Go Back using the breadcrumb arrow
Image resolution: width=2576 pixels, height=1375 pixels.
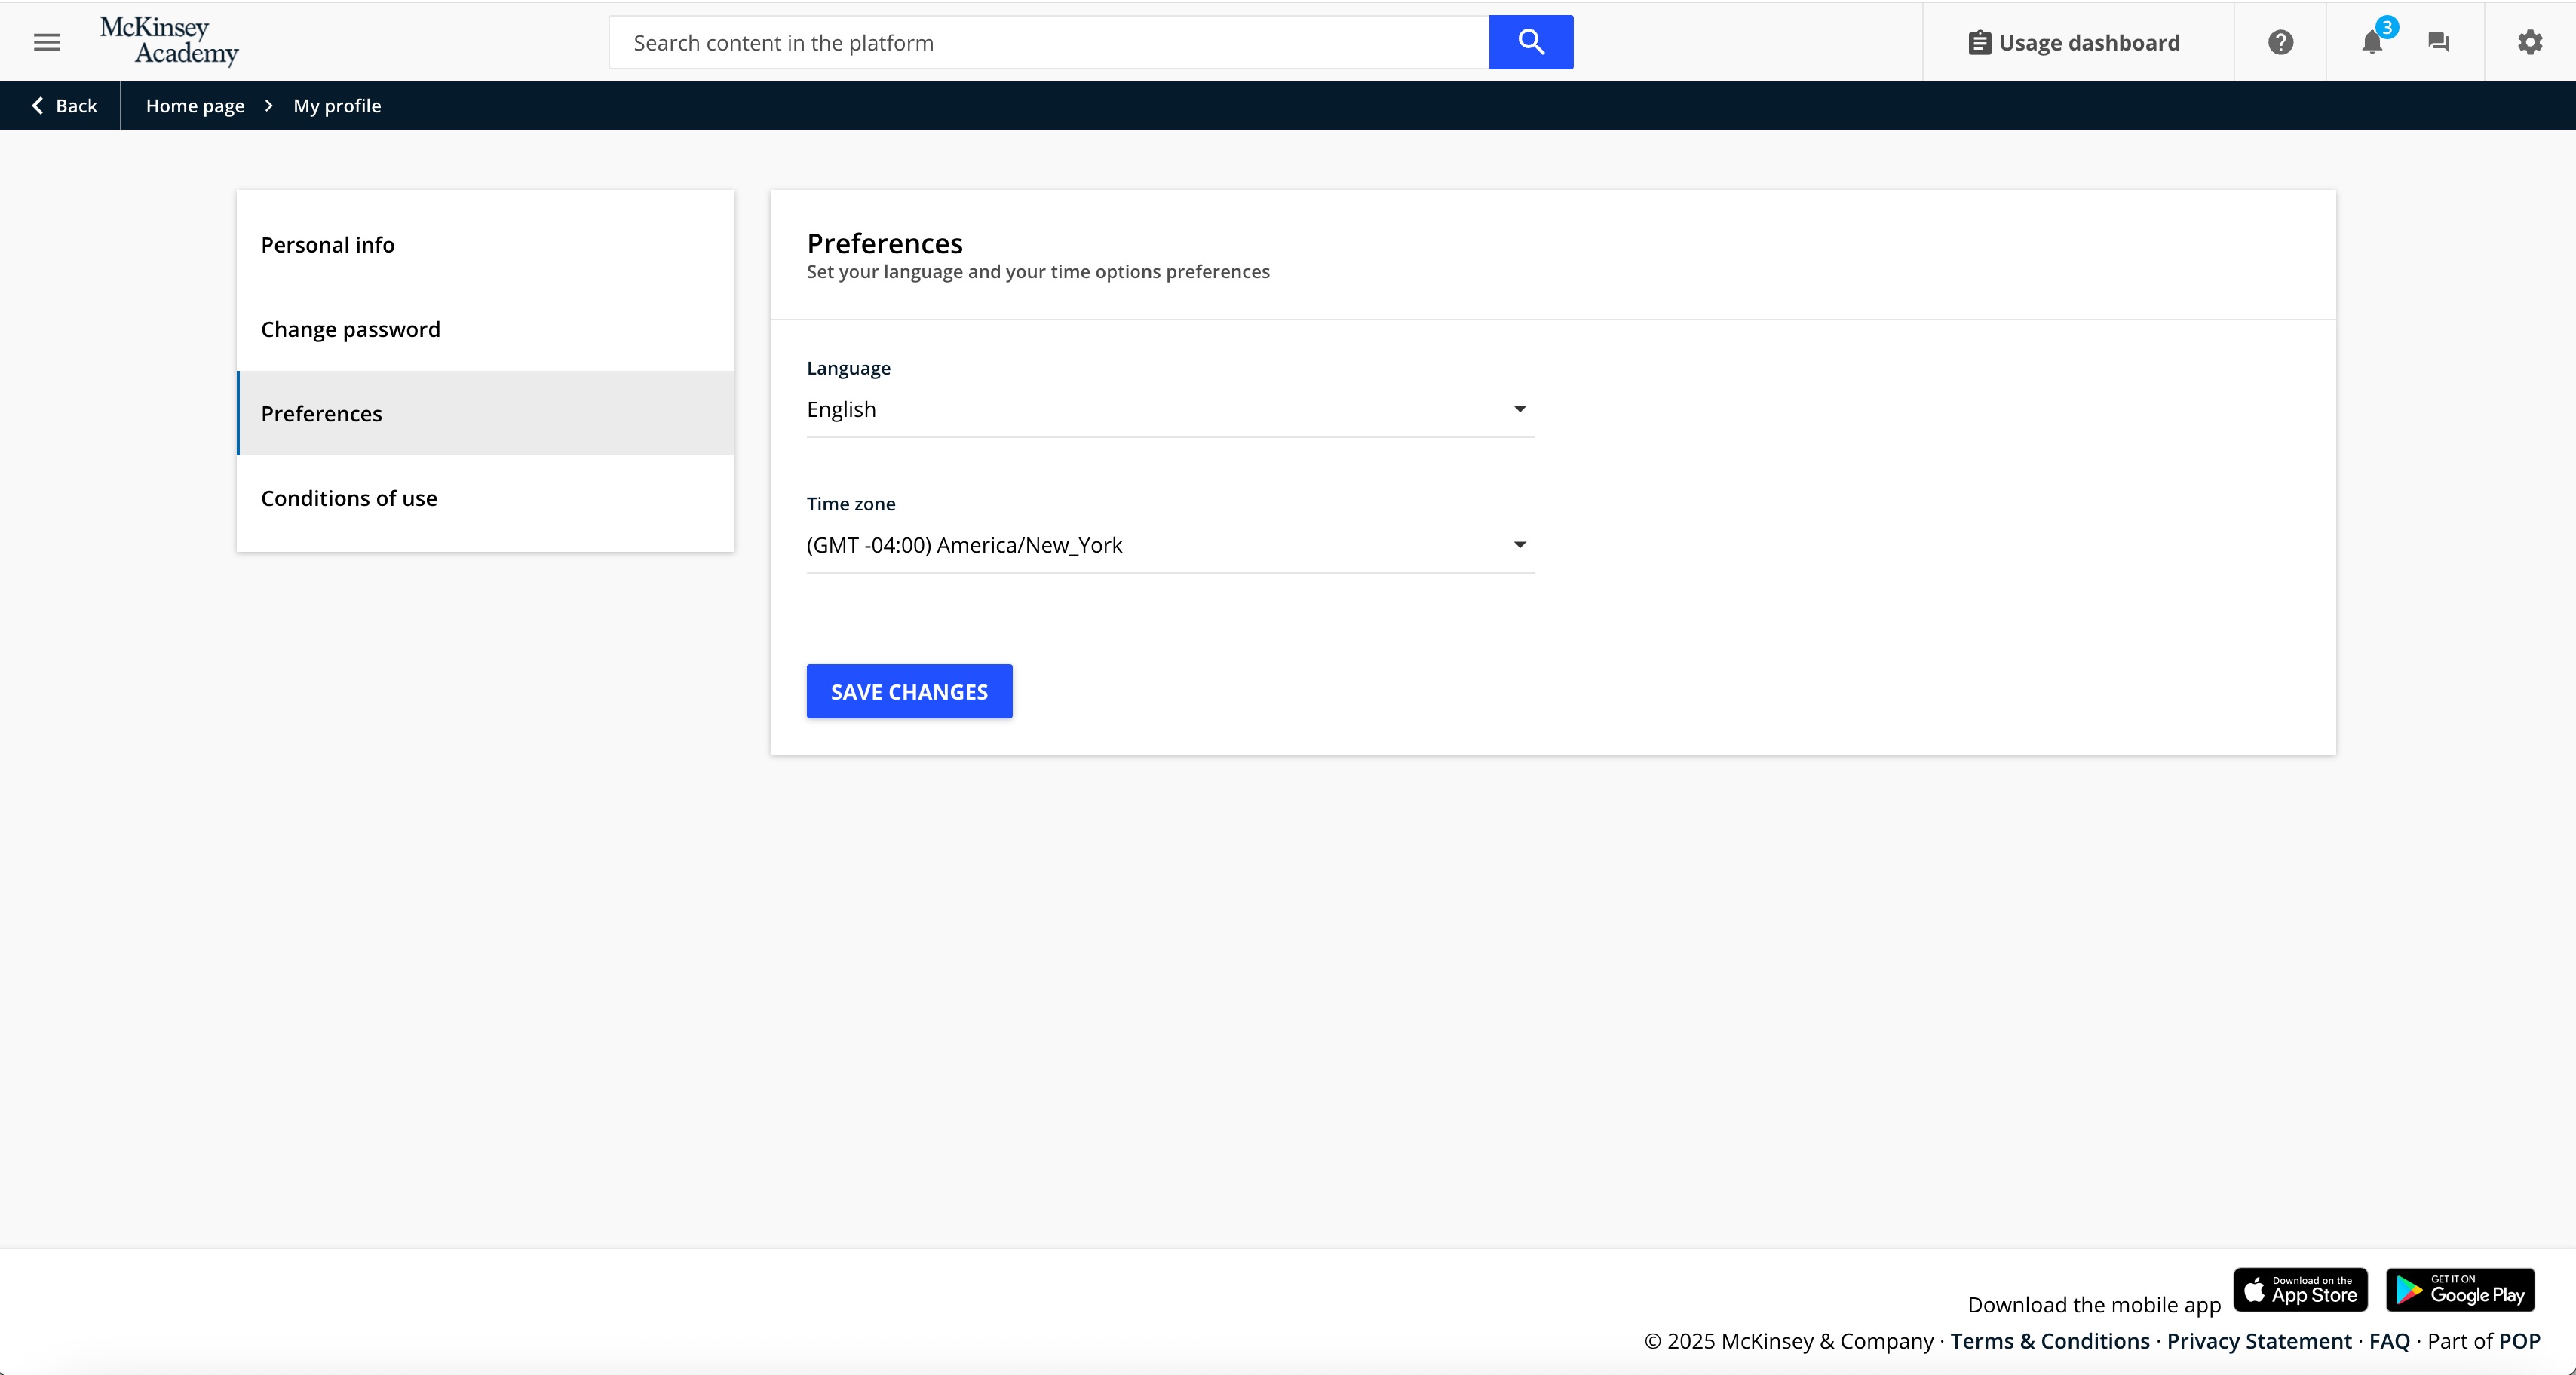click(x=63, y=106)
